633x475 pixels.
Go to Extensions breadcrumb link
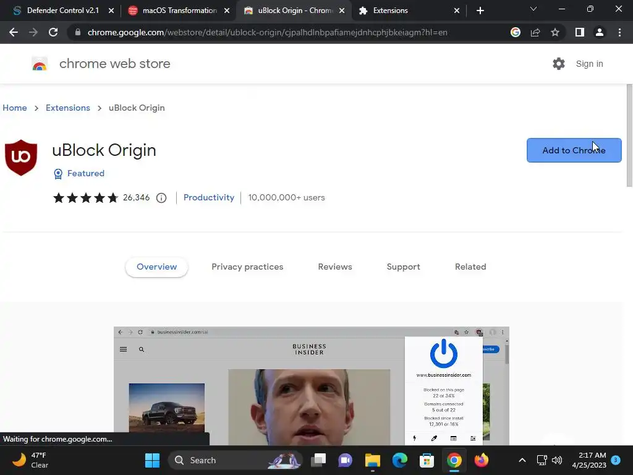pos(68,108)
